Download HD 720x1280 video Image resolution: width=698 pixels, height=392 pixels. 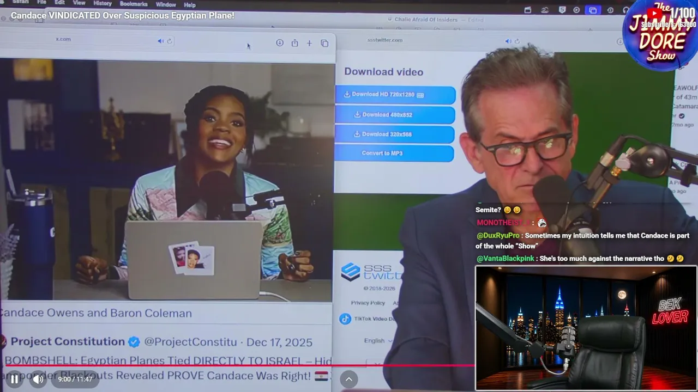pos(395,95)
